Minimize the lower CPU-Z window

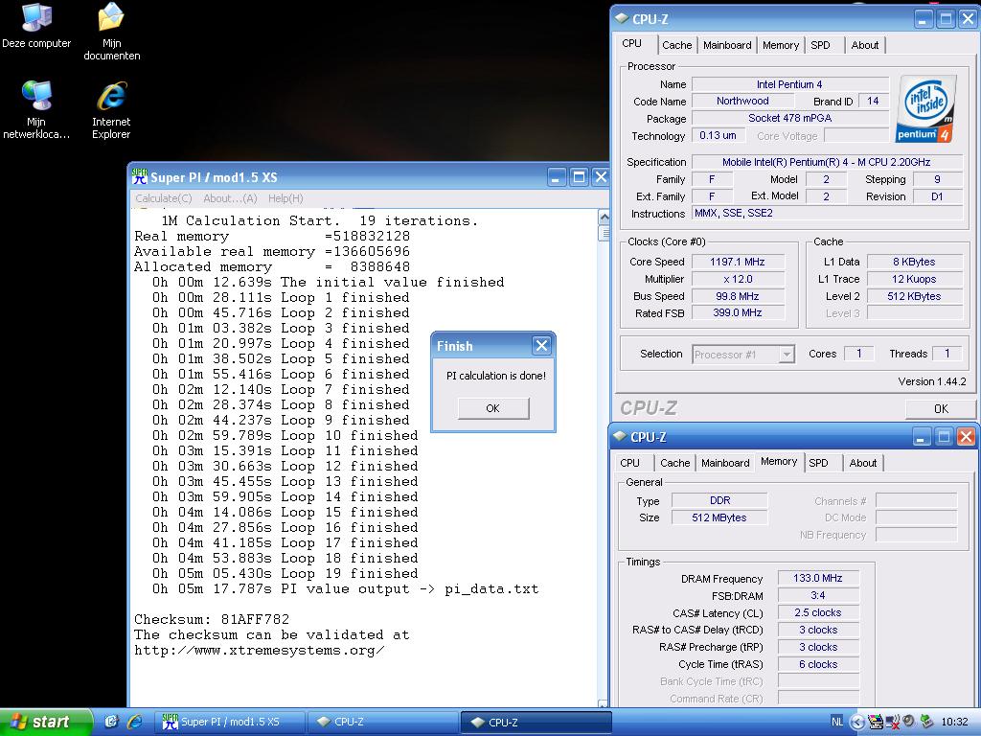921,436
